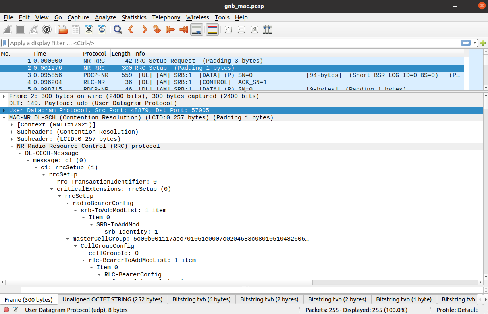Click resize columns toolbar icon
488x314 pixels.
[x=267, y=29]
